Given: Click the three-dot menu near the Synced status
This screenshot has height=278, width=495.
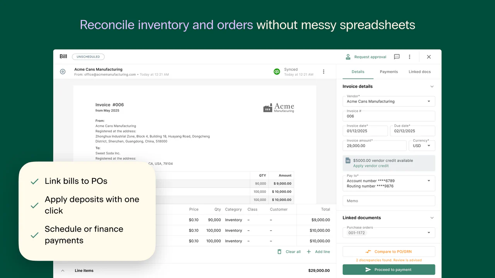Looking at the screenshot, I should (324, 71).
